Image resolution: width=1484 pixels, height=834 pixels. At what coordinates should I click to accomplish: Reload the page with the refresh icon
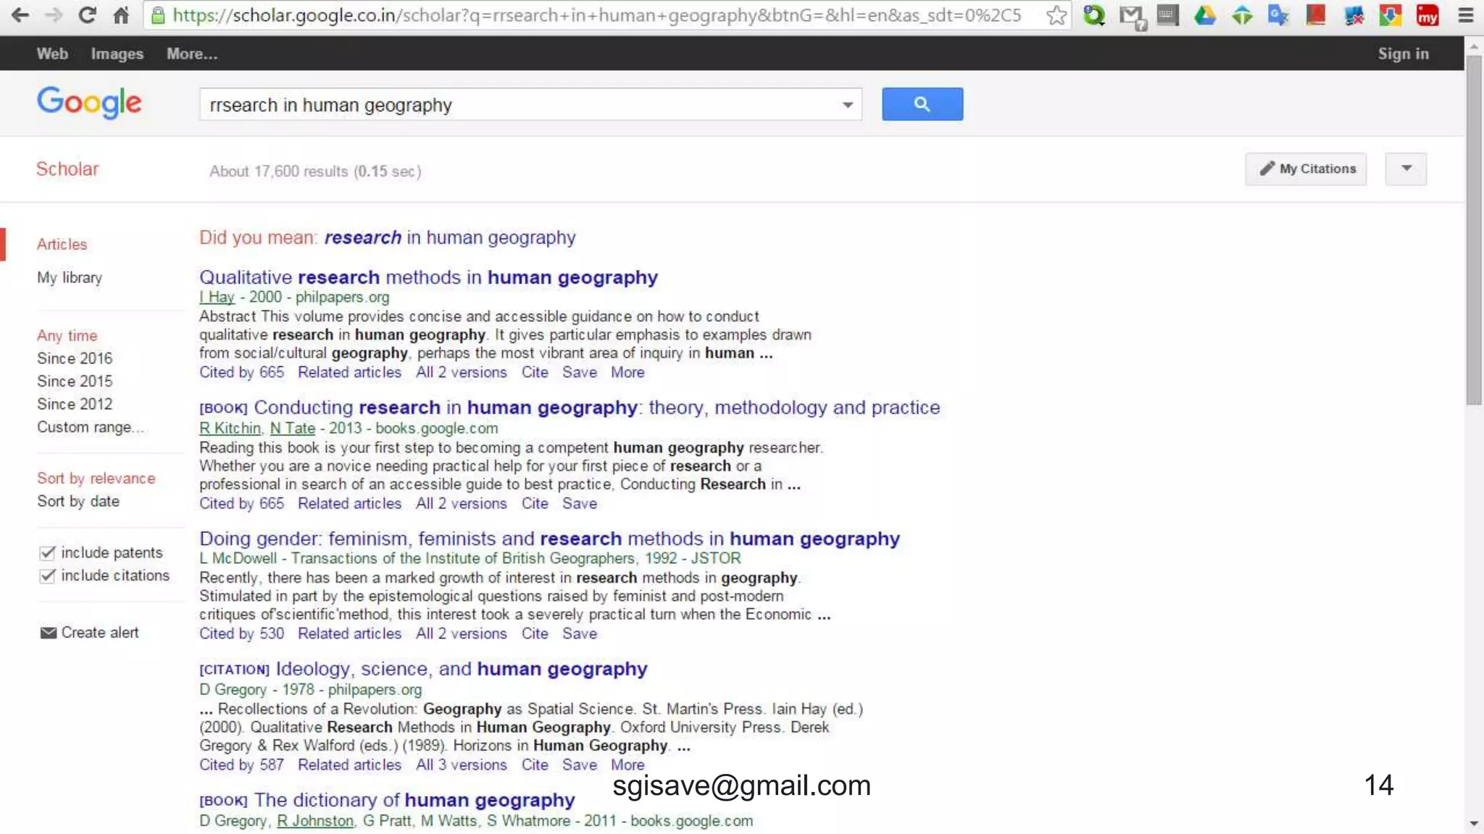click(87, 15)
